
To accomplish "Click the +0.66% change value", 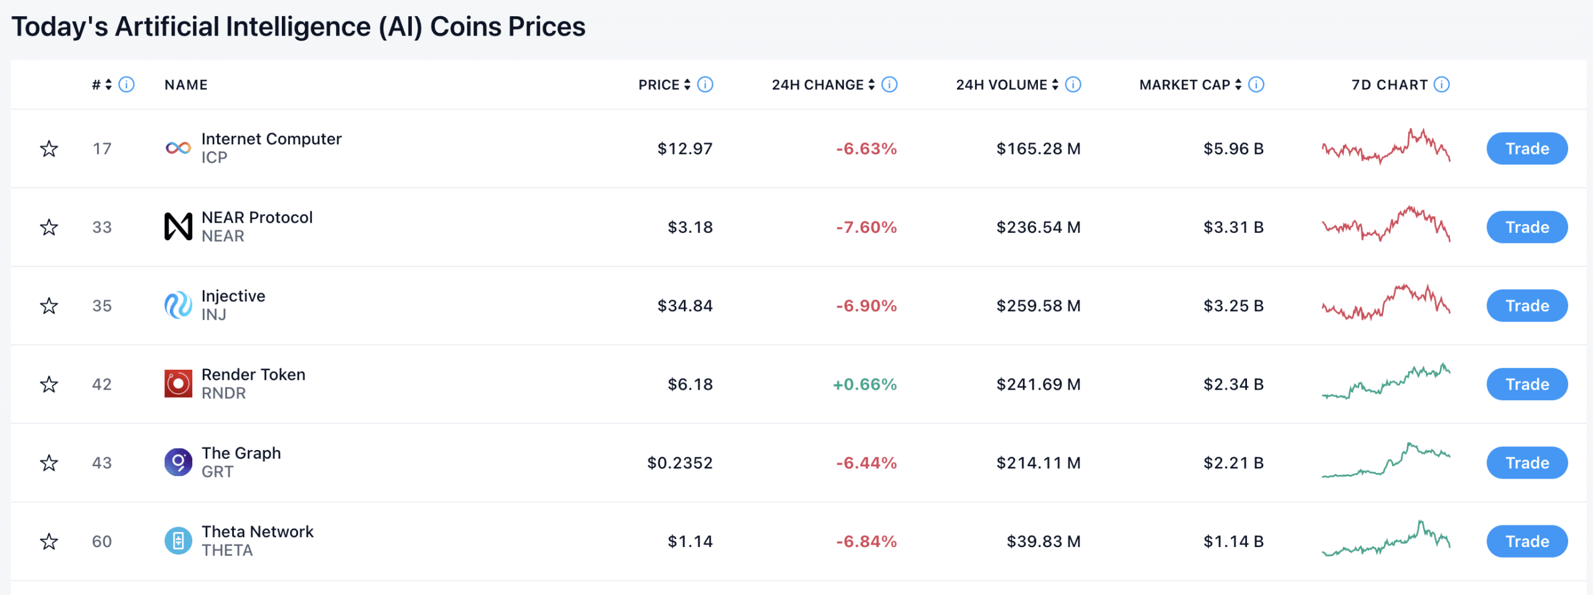I will [x=865, y=384].
